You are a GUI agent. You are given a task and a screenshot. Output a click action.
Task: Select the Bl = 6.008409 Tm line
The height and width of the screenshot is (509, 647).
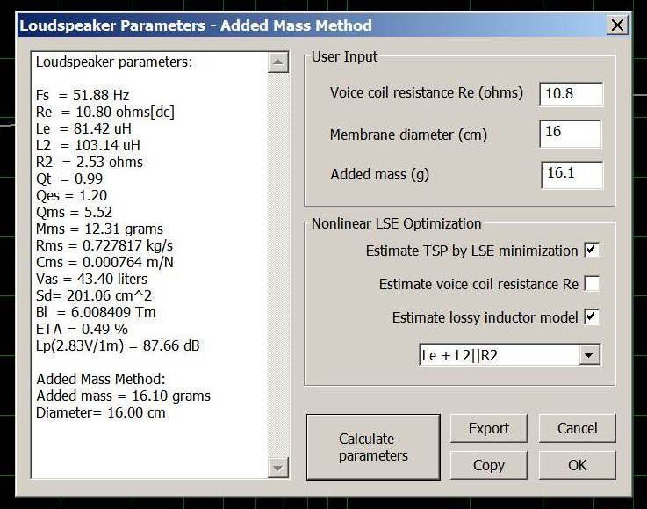coord(96,312)
